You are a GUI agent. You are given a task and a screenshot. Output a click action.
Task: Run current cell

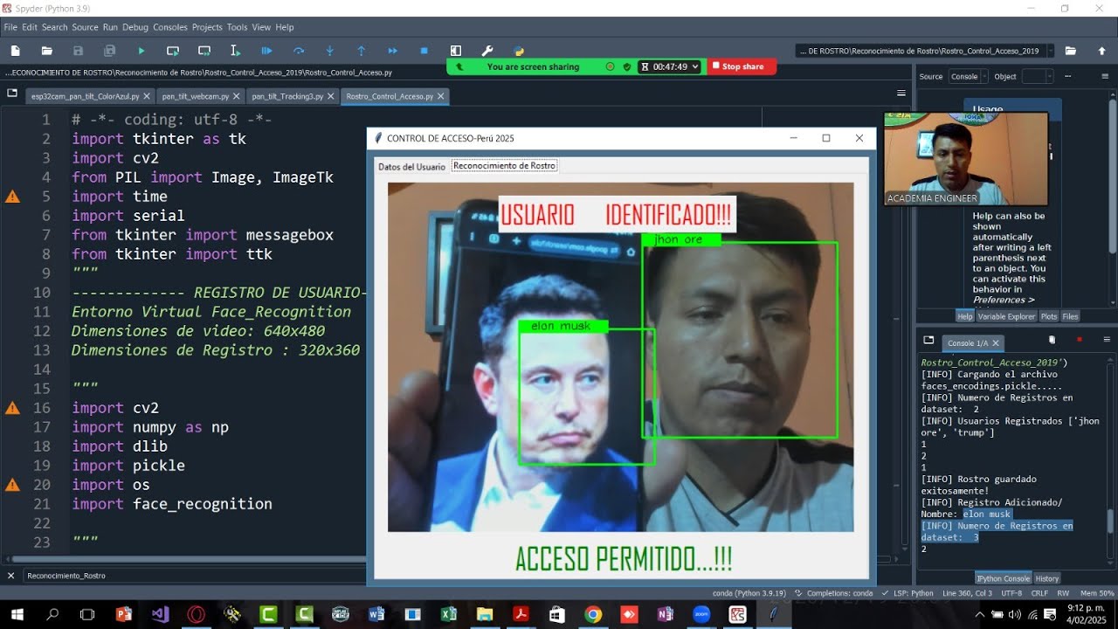(x=173, y=51)
